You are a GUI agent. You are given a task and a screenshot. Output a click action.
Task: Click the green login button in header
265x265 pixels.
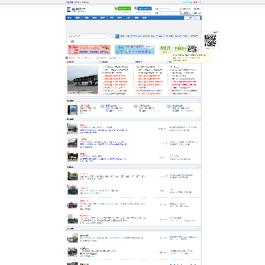point(122,8)
